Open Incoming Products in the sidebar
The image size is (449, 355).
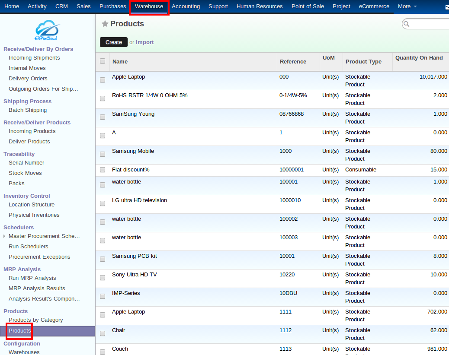tap(32, 131)
